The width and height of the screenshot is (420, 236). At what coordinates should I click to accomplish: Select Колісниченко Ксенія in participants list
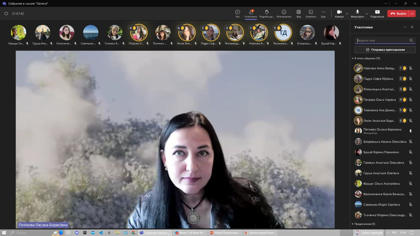[384, 194]
